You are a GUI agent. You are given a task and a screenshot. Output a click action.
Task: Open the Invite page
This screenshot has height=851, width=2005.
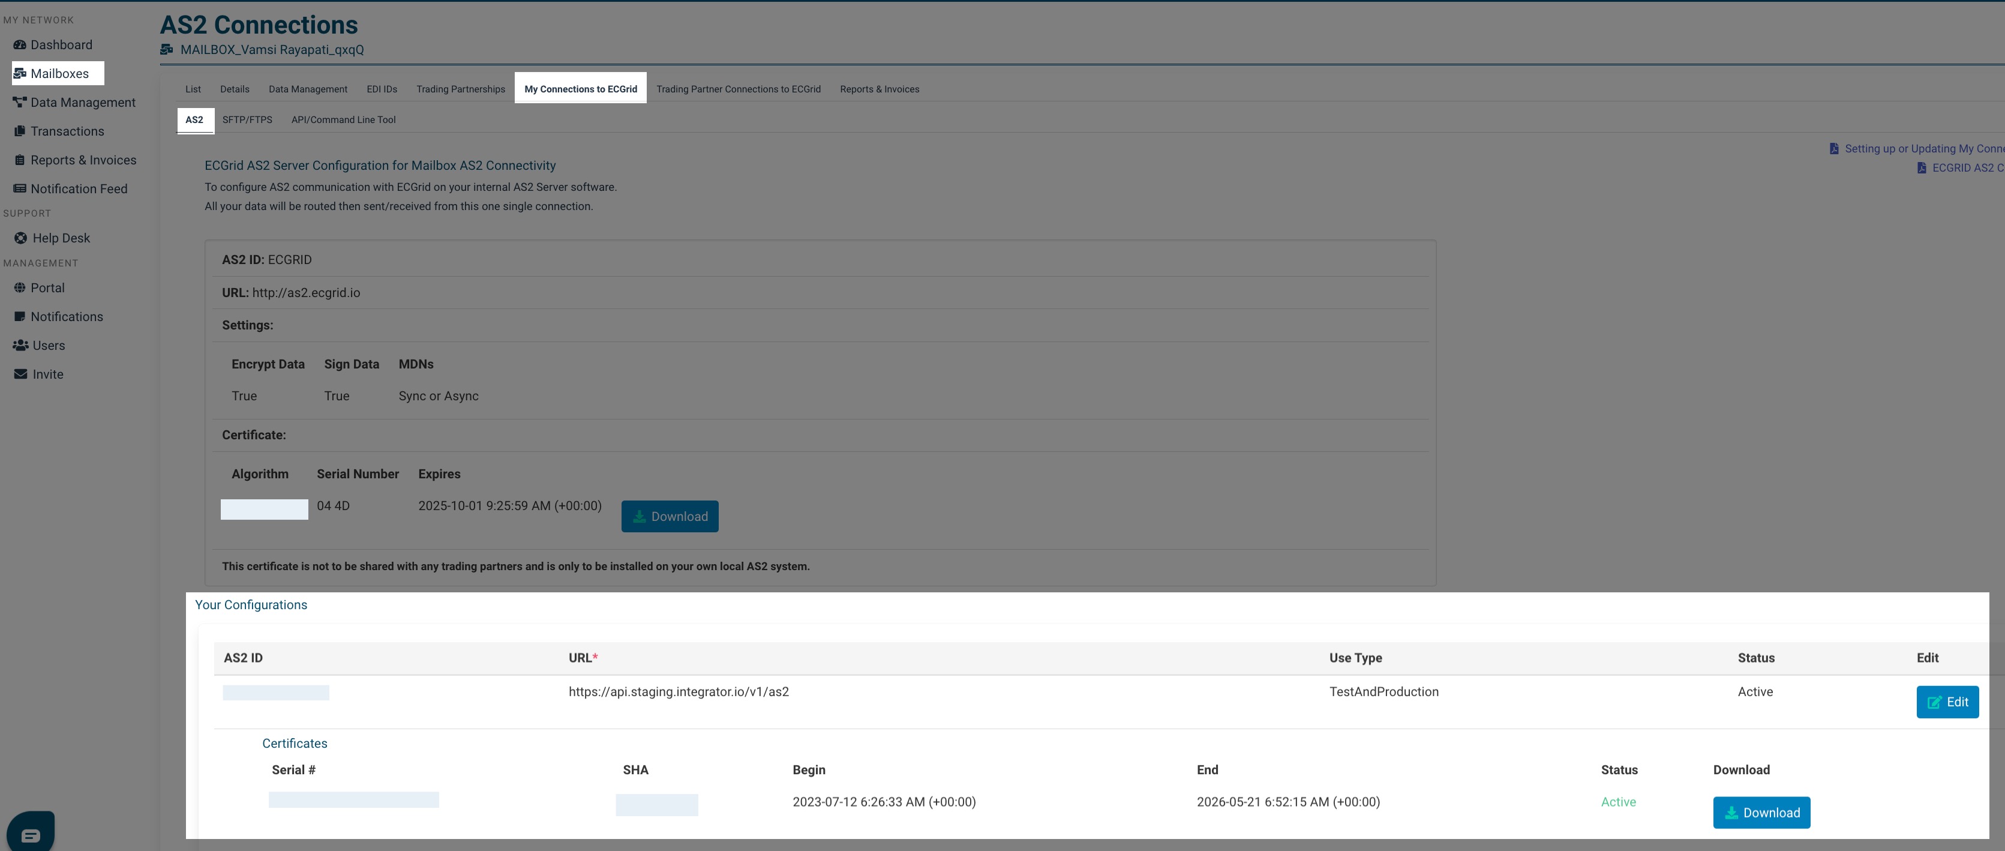(46, 374)
